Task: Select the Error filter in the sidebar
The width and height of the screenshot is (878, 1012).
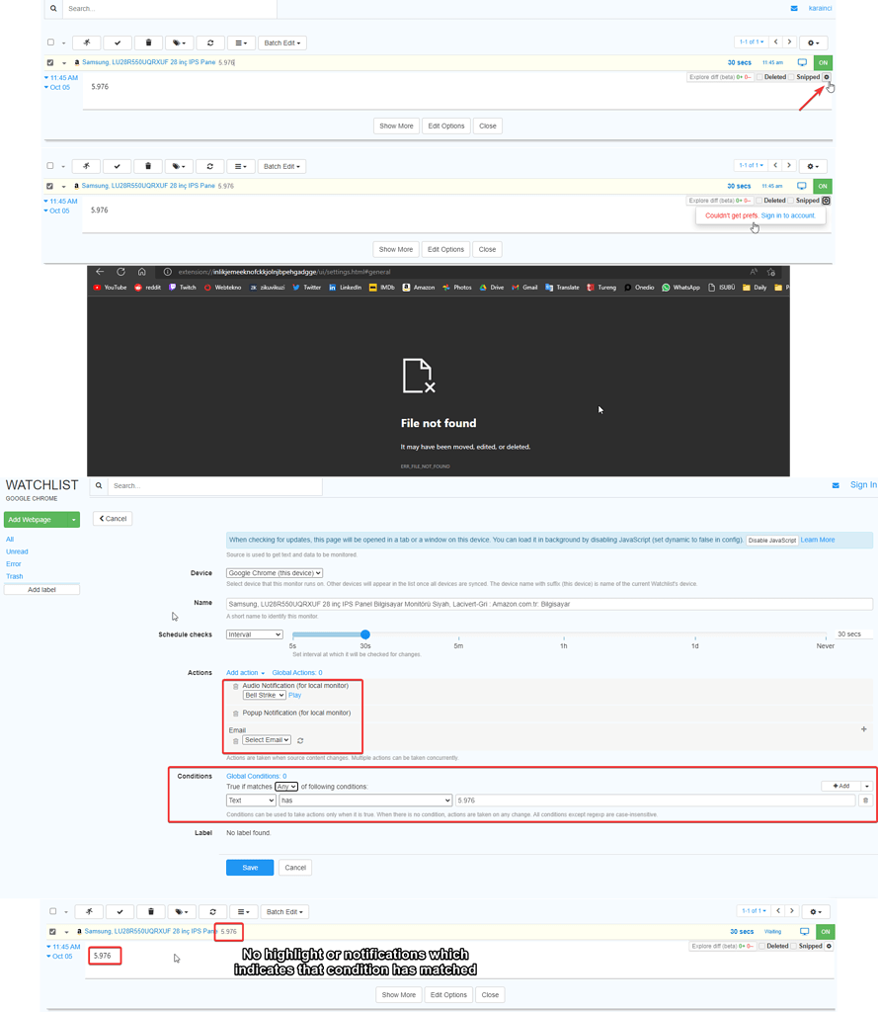Action: click(14, 564)
